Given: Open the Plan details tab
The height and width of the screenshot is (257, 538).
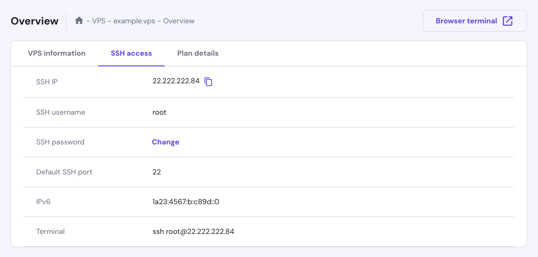Looking at the screenshot, I should [x=198, y=53].
